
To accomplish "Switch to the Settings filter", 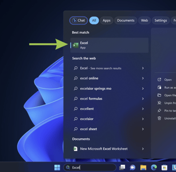I will pos(161,20).
